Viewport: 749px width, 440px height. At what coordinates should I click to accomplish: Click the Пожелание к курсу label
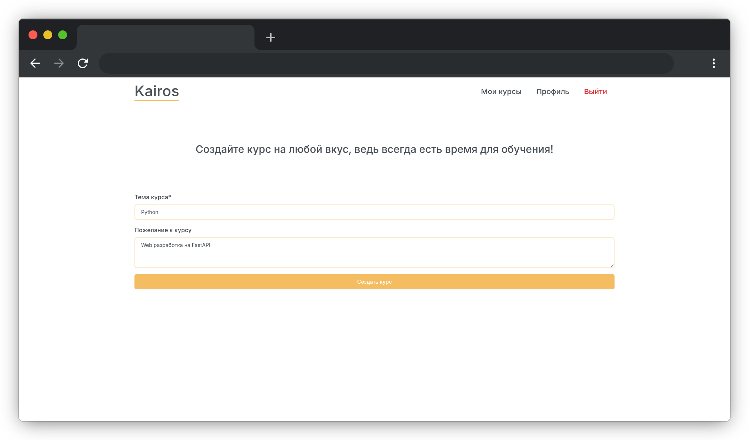163,230
